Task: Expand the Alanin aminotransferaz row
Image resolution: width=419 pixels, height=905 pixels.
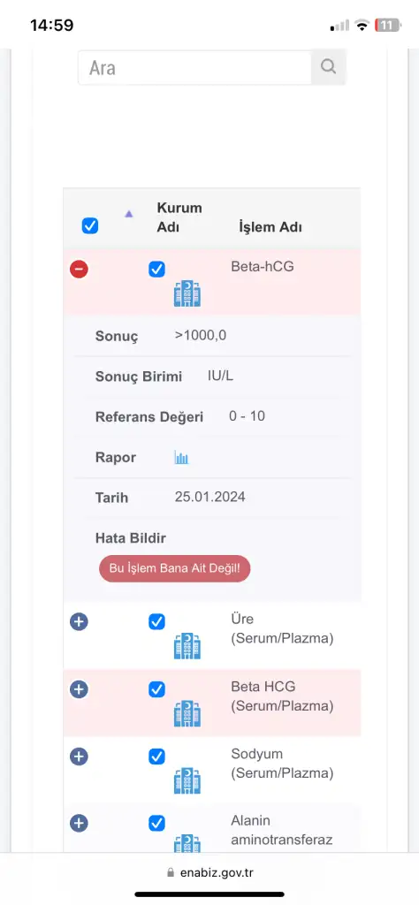Action: 79,823
